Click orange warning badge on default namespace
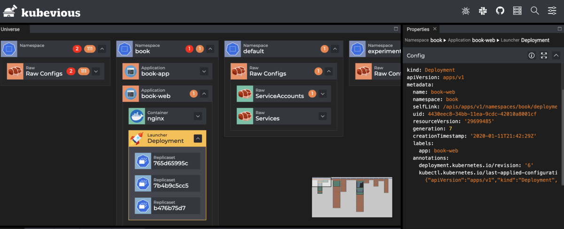Viewport: 564px width, 229px height. (324, 49)
